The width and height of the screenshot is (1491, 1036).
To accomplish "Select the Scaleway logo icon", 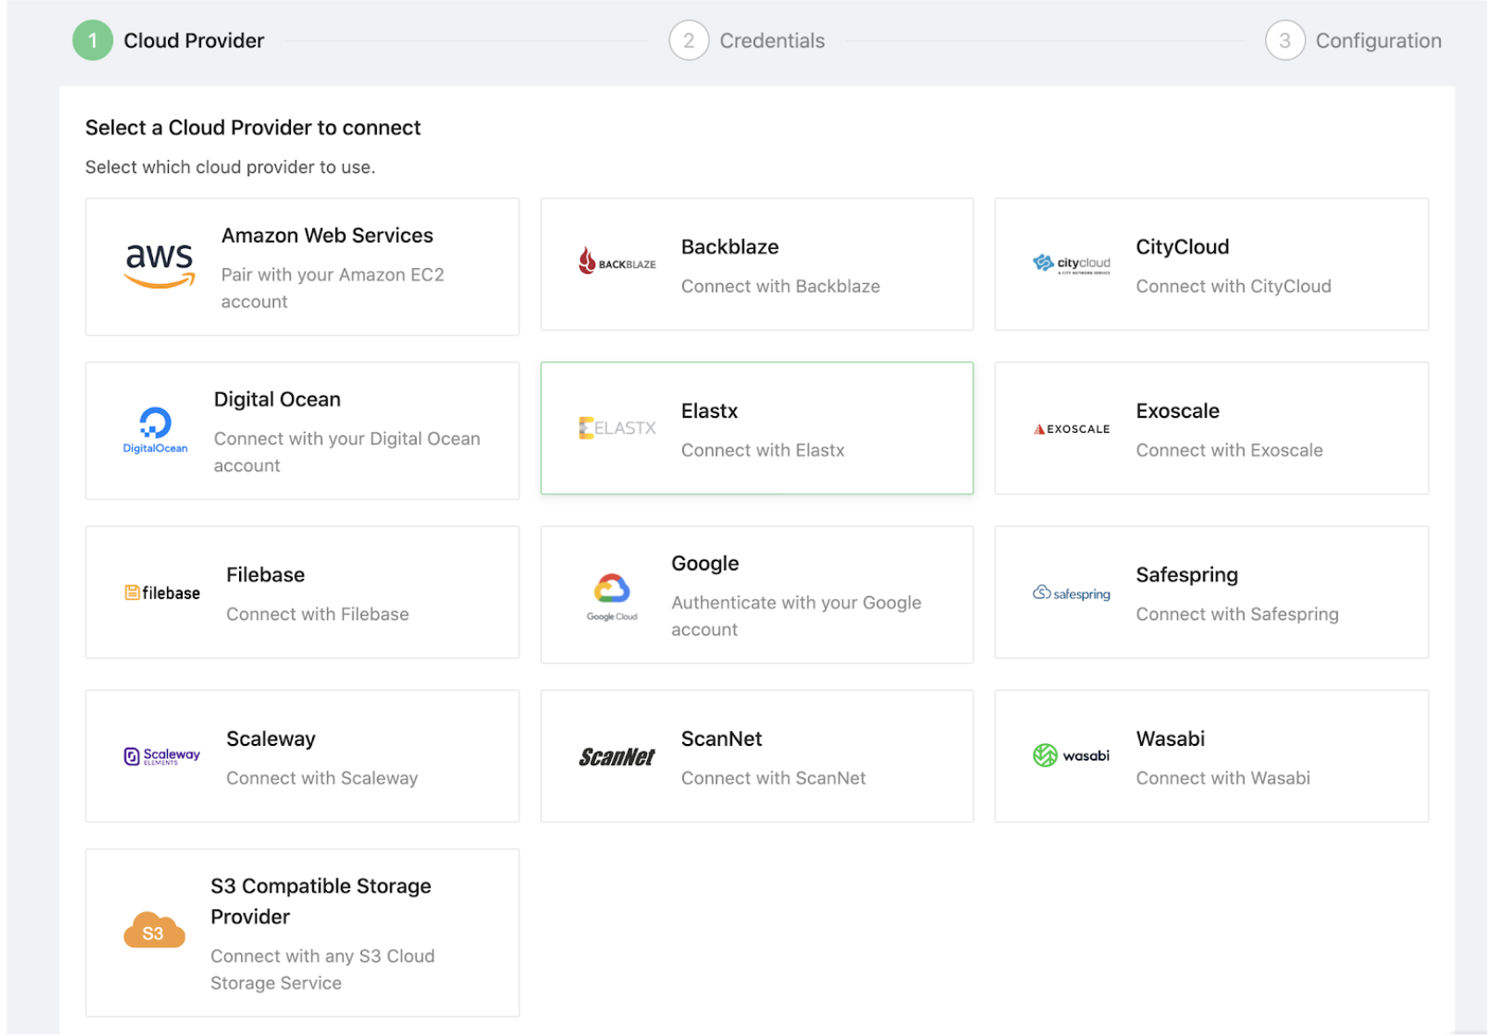I will coord(162,756).
